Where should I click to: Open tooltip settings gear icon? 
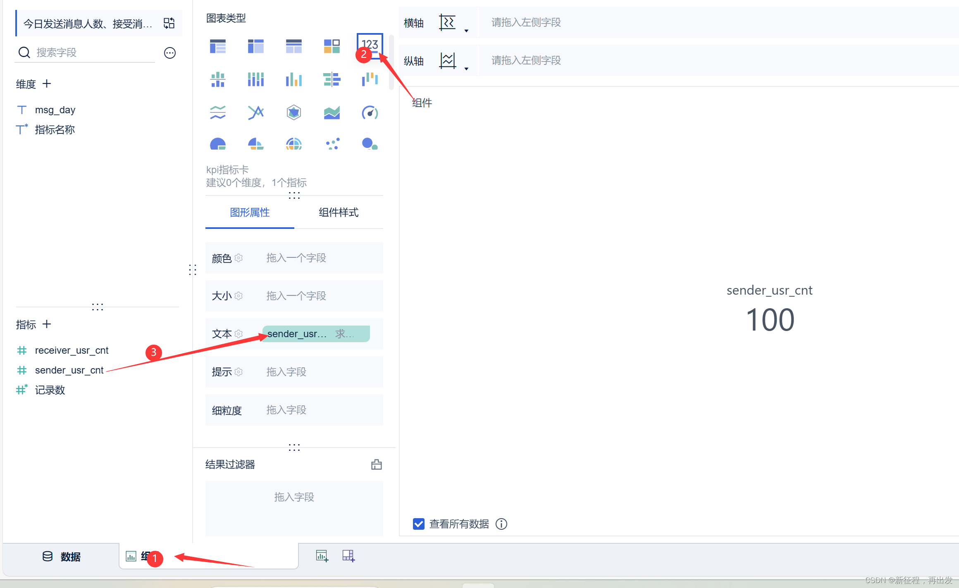(239, 372)
